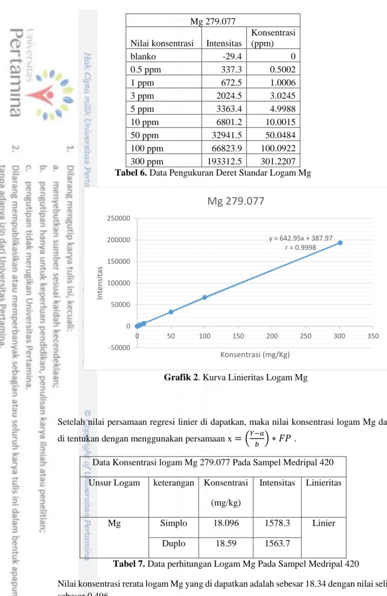
Task: Click the x-axis label '350'
Action: point(373,336)
